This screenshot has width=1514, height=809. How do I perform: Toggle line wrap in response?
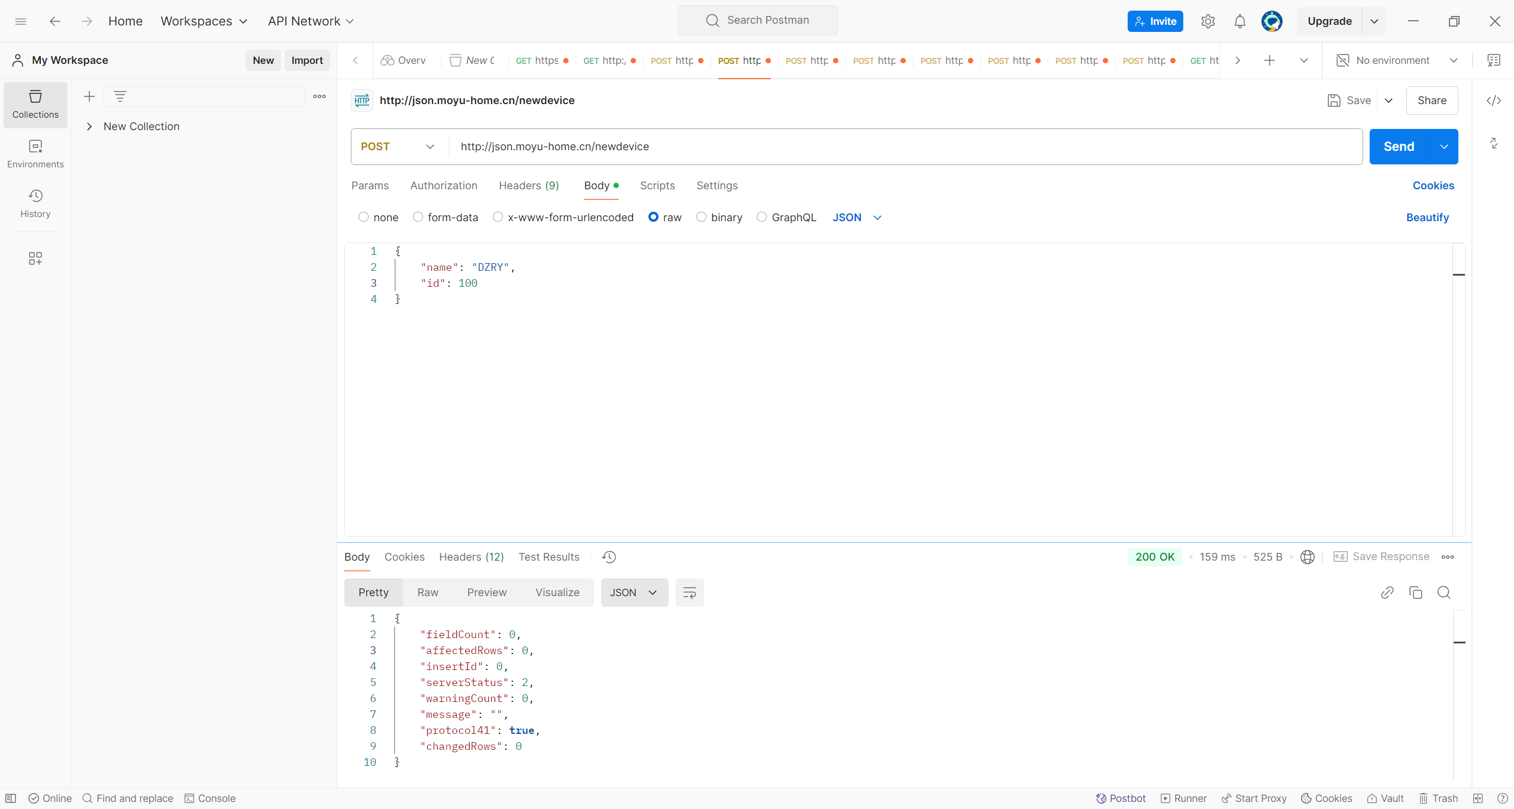point(689,593)
